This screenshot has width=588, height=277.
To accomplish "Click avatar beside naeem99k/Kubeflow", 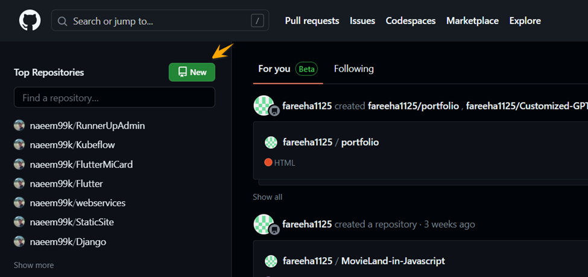I will [x=19, y=145].
